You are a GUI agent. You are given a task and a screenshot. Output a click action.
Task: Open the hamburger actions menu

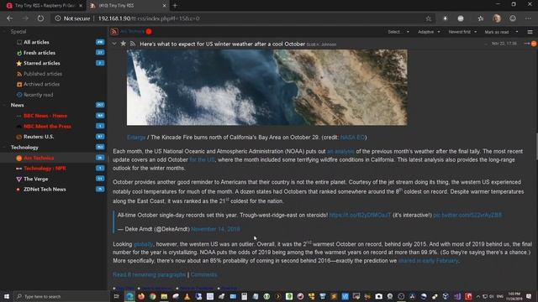tap(530, 32)
